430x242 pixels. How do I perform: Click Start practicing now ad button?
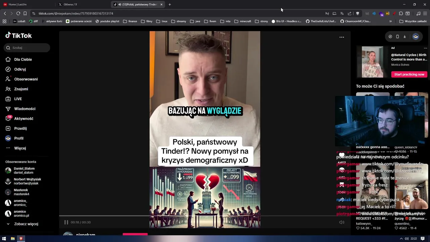pyautogui.click(x=409, y=74)
